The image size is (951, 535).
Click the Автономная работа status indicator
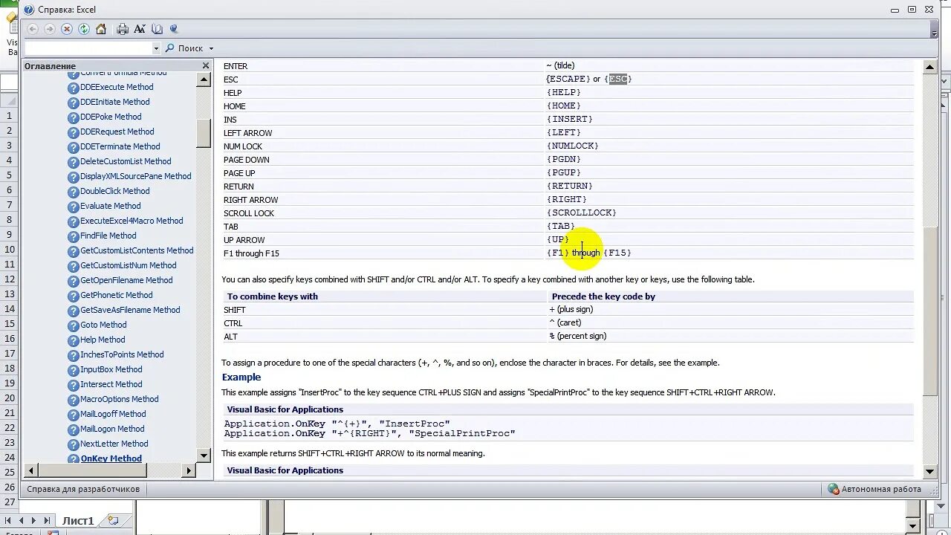click(881, 489)
